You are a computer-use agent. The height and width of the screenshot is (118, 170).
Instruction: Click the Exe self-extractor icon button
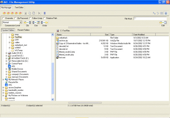(36, 23)
